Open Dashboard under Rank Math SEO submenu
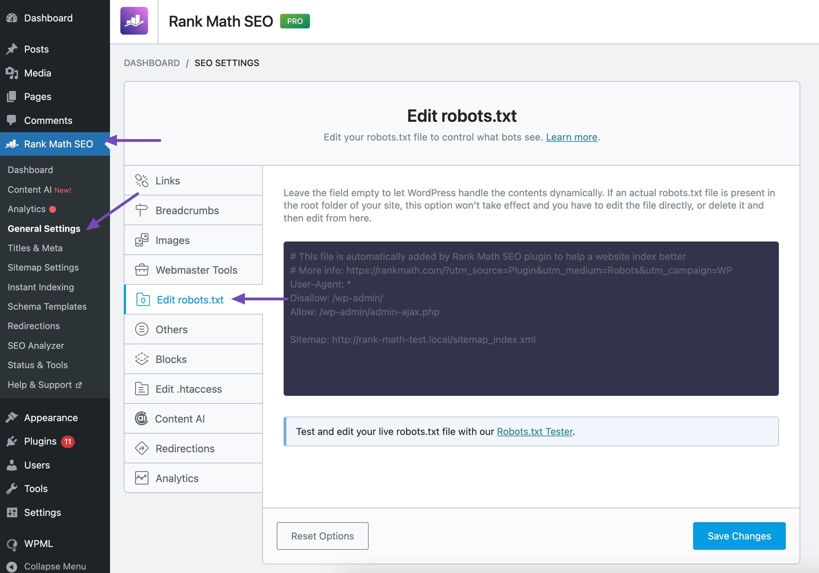This screenshot has height=573, width=819. point(30,170)
